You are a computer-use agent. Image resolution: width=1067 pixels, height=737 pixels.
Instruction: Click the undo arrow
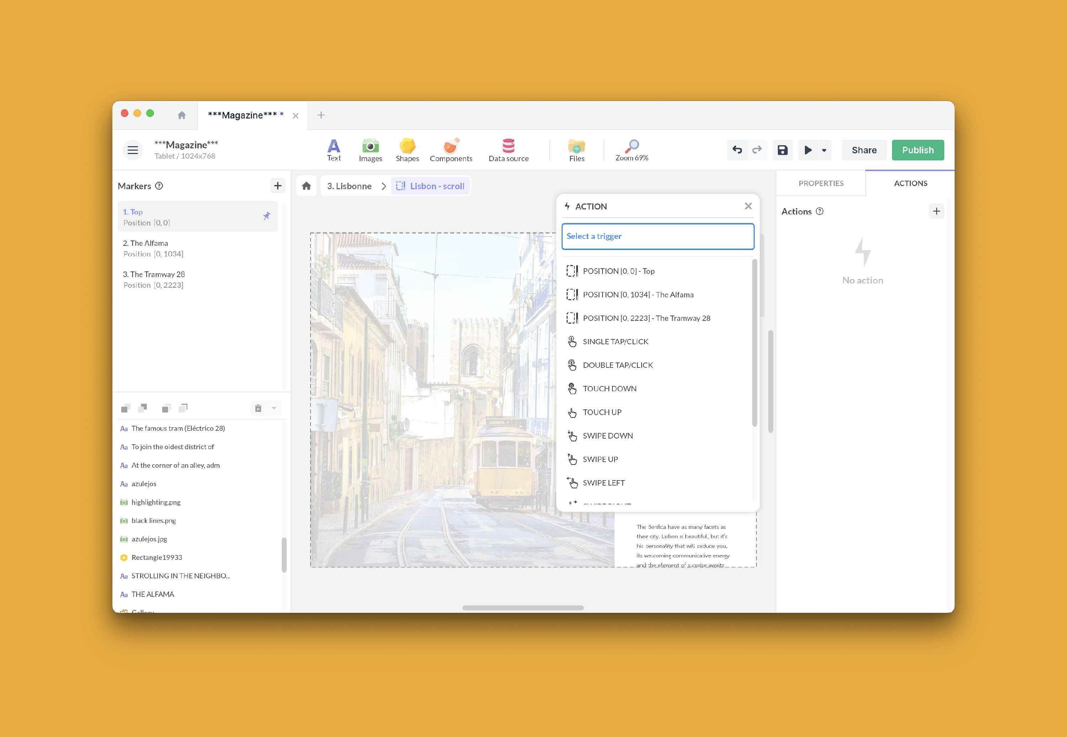(737, 150)
